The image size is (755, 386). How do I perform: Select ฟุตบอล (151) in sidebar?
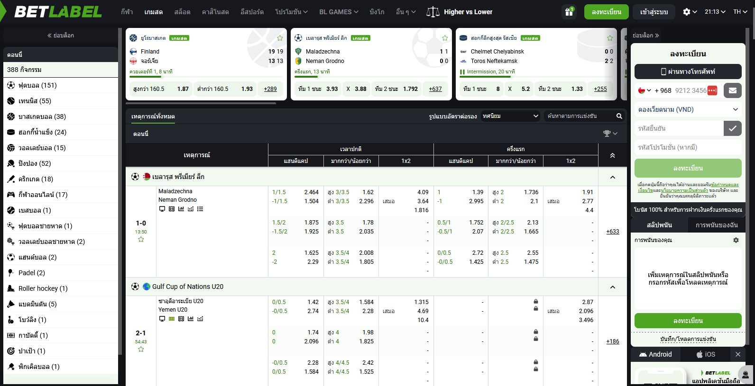[61, 85]
